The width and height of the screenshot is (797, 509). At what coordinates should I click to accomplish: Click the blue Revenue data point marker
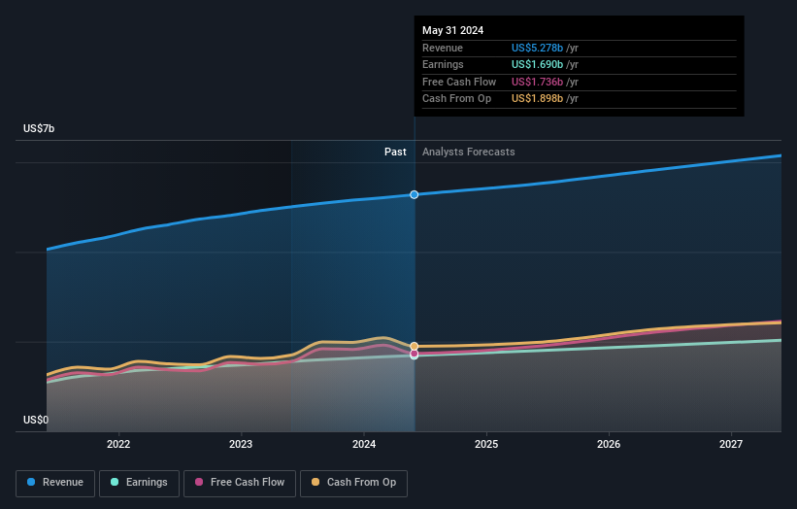415,194
